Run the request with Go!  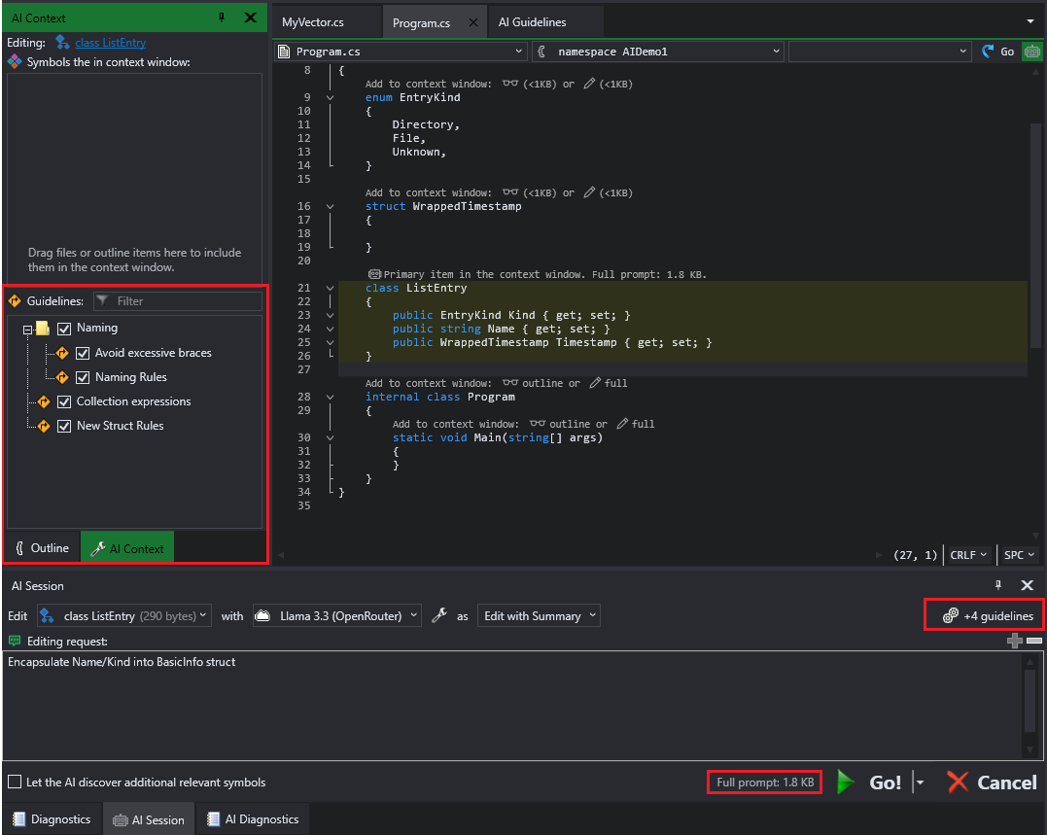(x=869, y=783)
